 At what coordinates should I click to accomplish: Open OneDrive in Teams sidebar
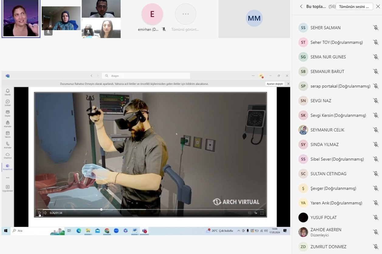click(x=8, y=155)
